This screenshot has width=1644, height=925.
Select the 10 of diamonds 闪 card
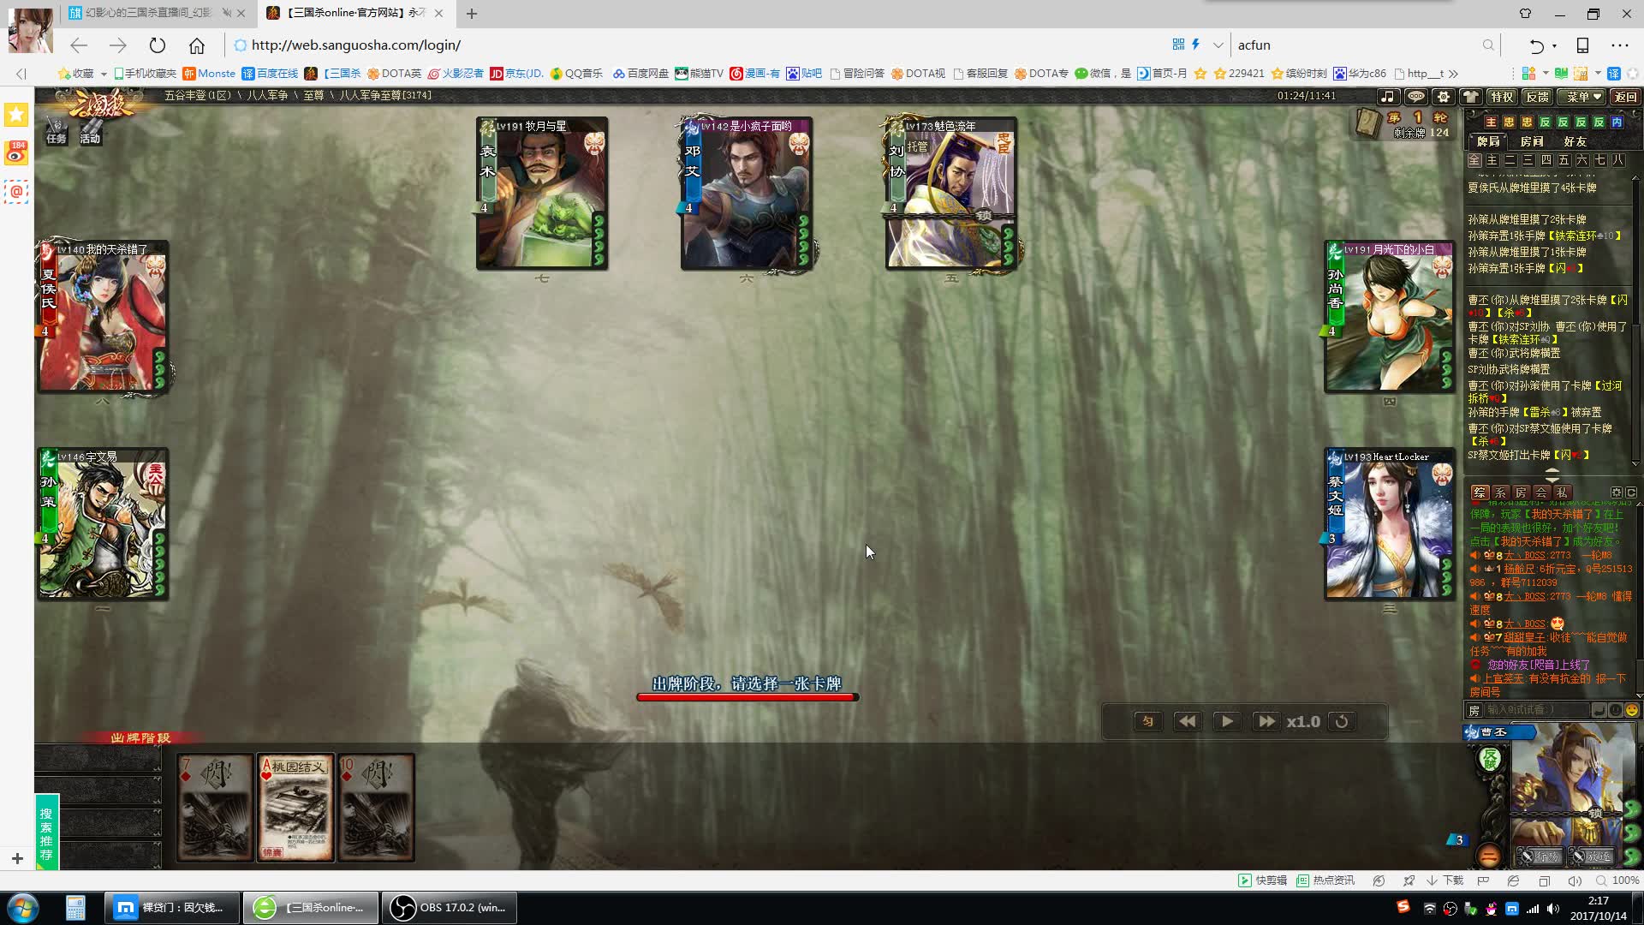[377, 808]
